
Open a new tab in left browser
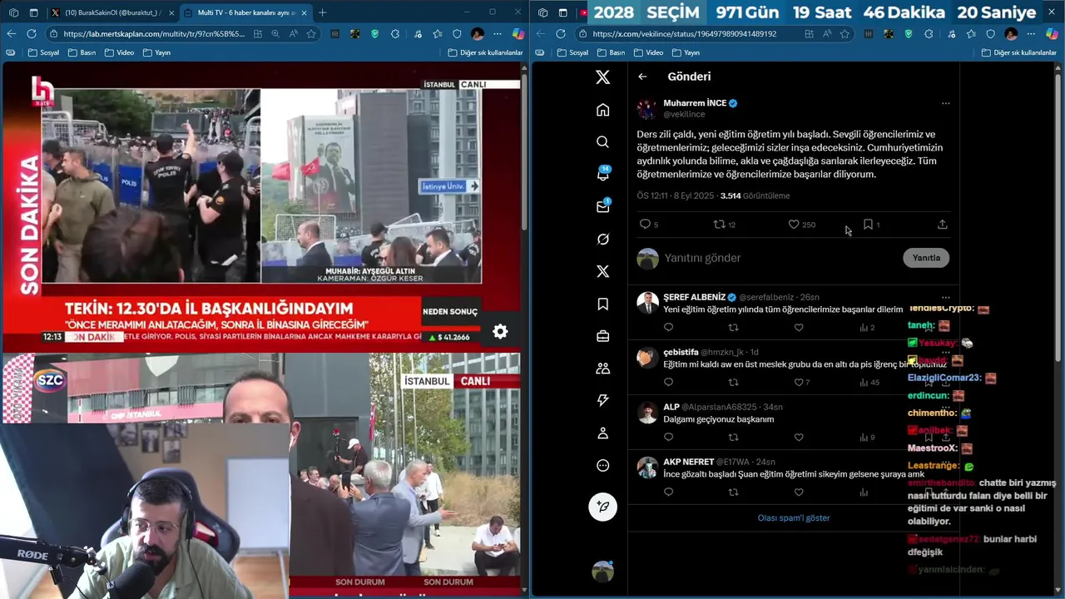coord(322,12)
